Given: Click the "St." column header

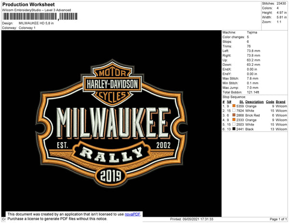Looking at the screenshot, I should click(x=242, y=102).
